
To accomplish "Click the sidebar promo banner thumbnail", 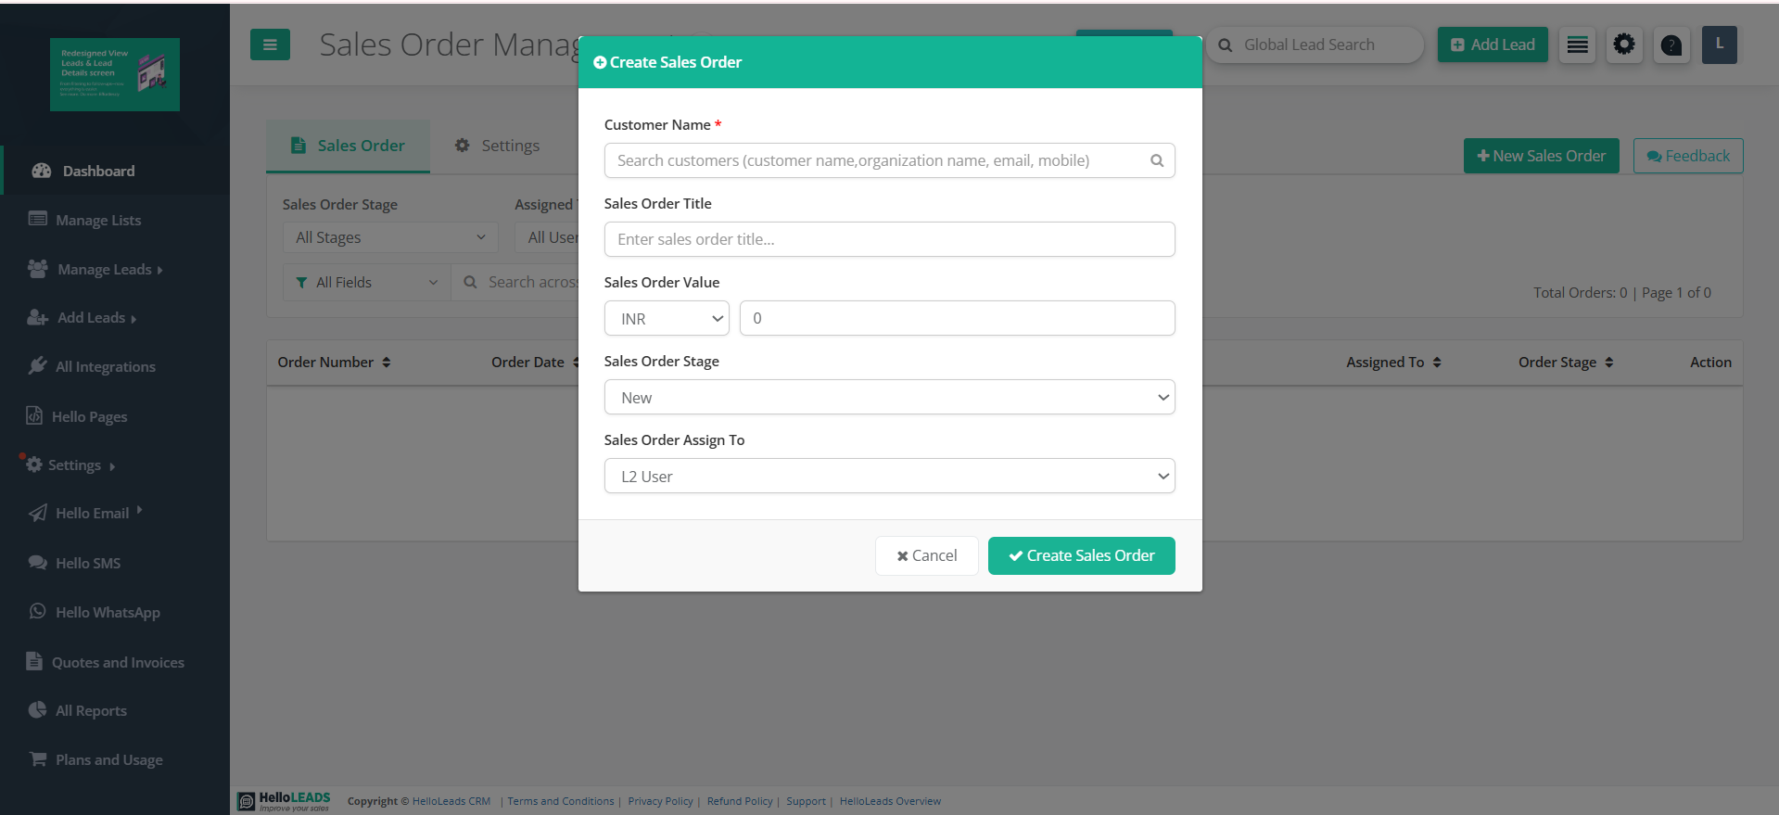I will click(x=115, y=74).
